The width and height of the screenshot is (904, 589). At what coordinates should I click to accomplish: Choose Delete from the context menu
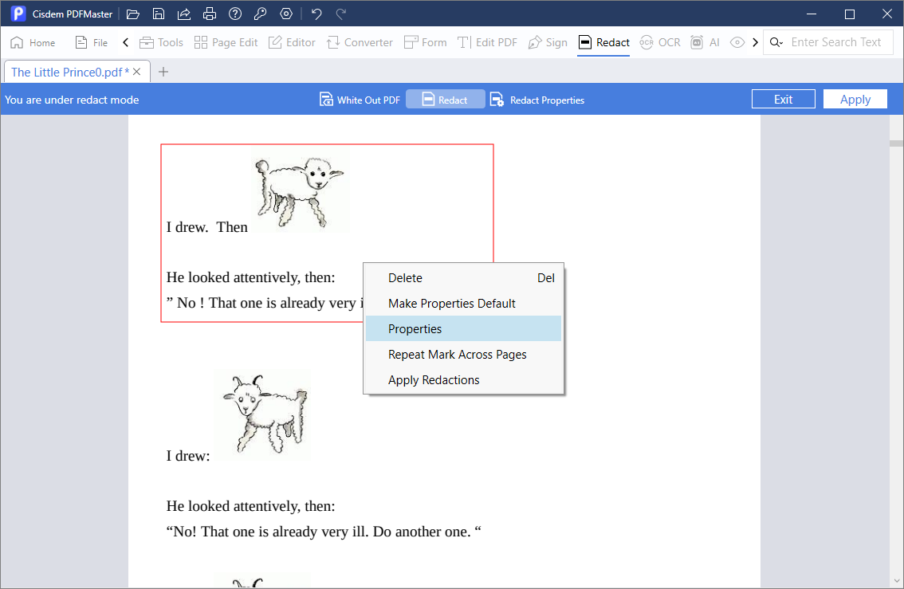point(463,278)
